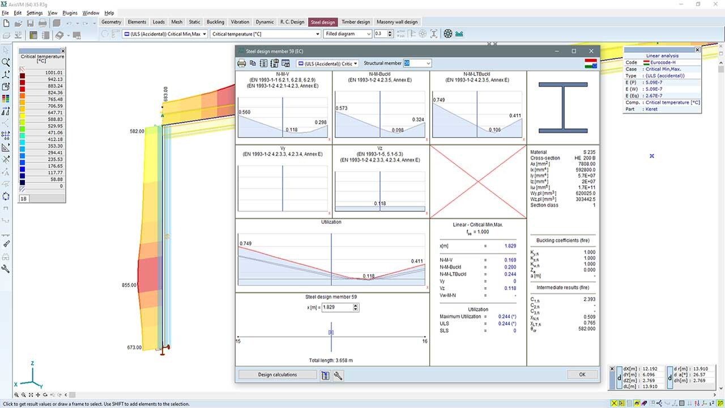This screenshot has height=408, width=725.
Task: Open the Plugins menu
Action: (70, 12)
